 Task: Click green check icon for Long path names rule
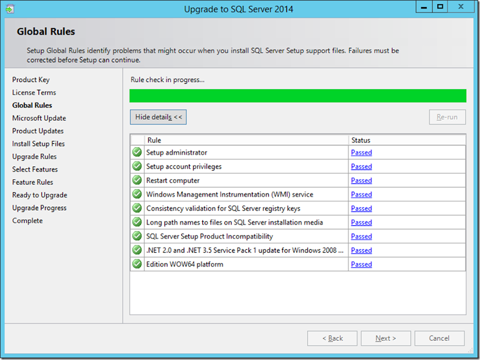tap(137, 222)
